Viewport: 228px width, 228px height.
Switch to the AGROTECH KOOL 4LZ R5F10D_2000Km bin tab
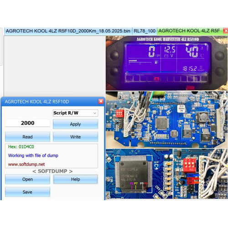68,31
